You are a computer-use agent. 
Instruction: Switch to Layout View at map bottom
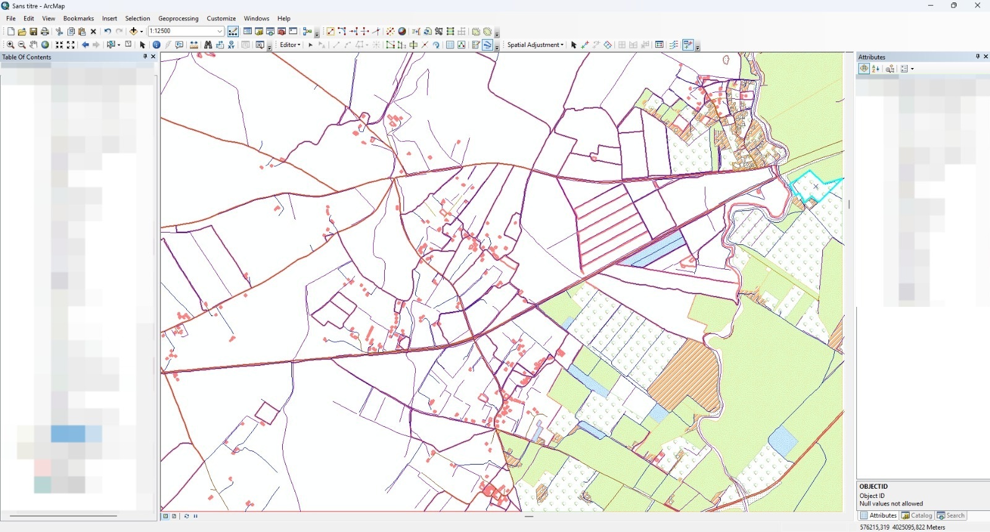pos(174,516)
